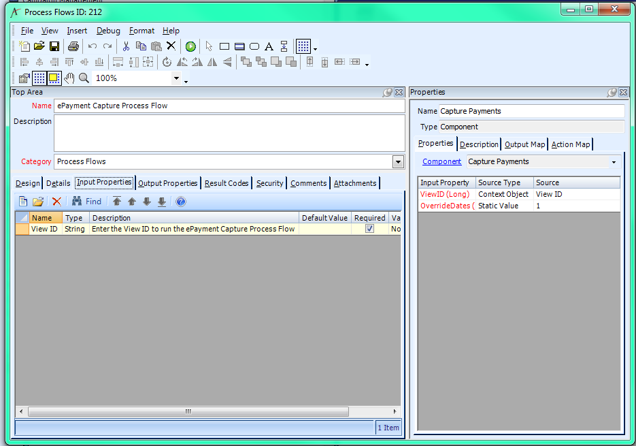Click the Cut scissors icon
636x446 pixels.
click(125, 46)
